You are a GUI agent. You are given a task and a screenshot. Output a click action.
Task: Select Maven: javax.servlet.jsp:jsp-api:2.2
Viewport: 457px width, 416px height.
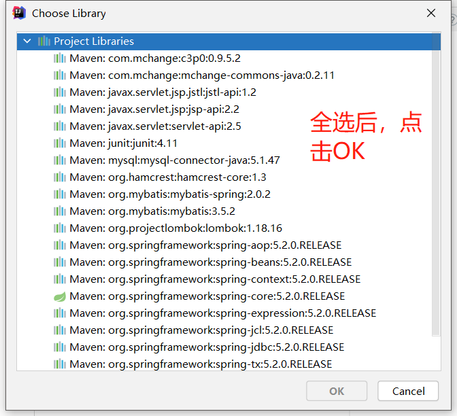click(154, 109)
